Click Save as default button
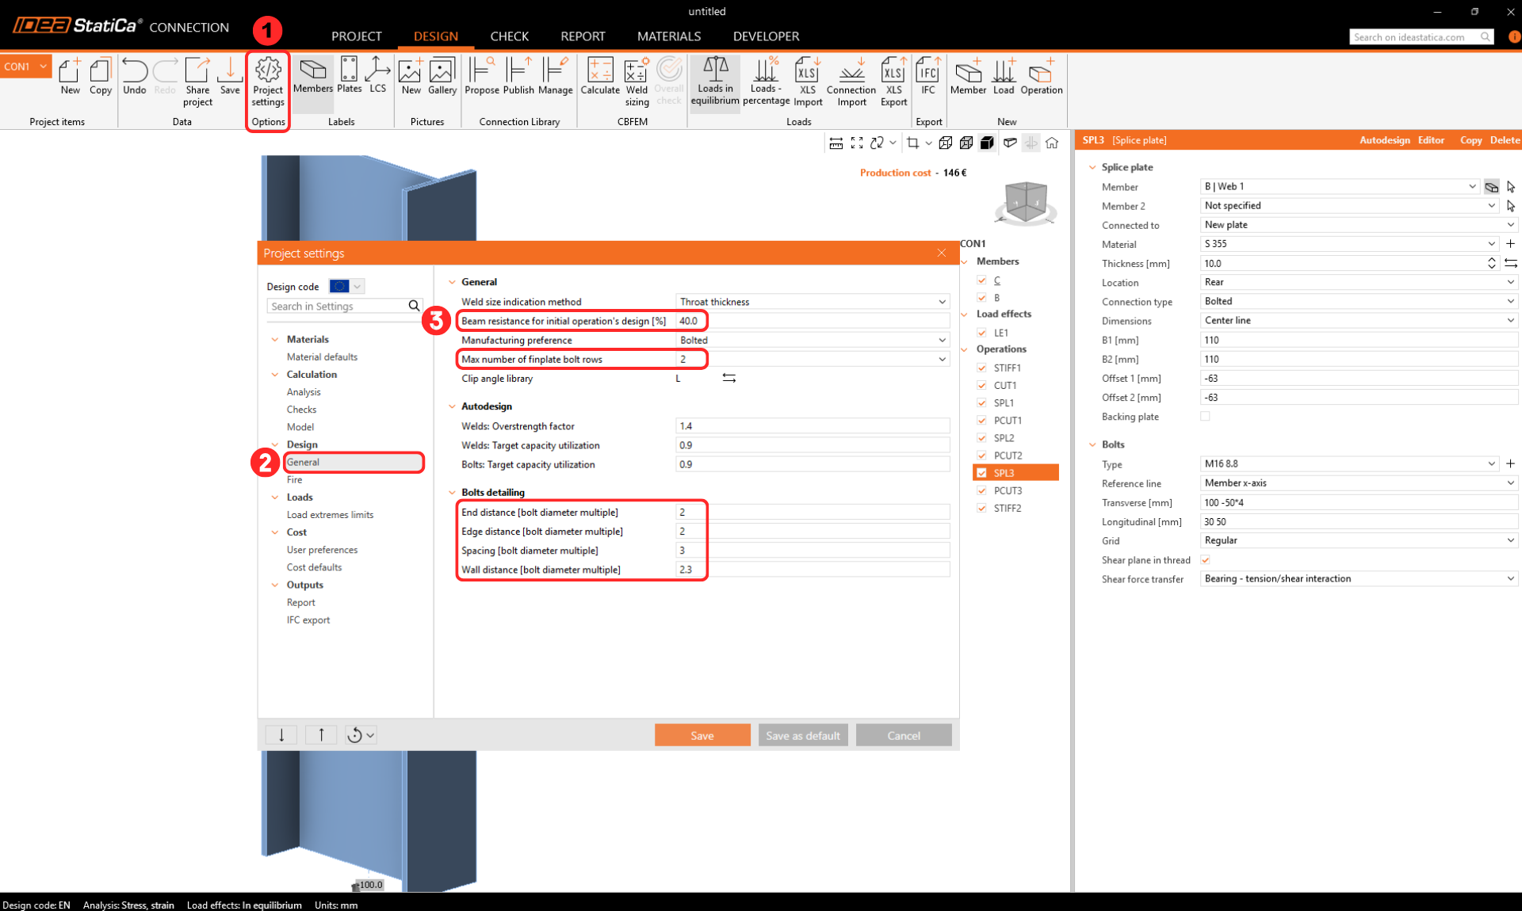The width and height of the screenshot is (1522, 911). 802,736
